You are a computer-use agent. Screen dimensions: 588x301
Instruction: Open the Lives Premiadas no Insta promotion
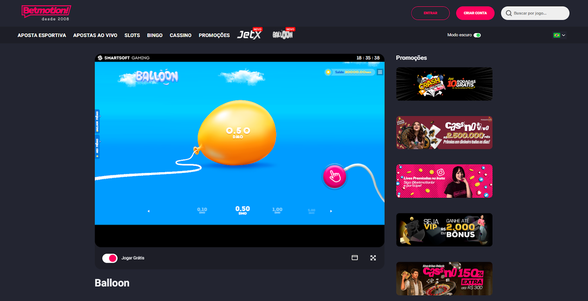pos(444,181)
